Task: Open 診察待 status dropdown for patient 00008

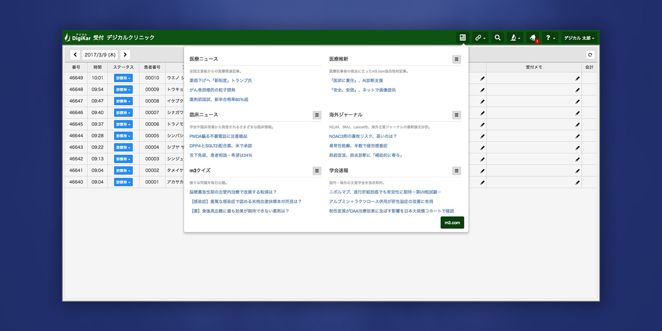Action: pos(123,101)
